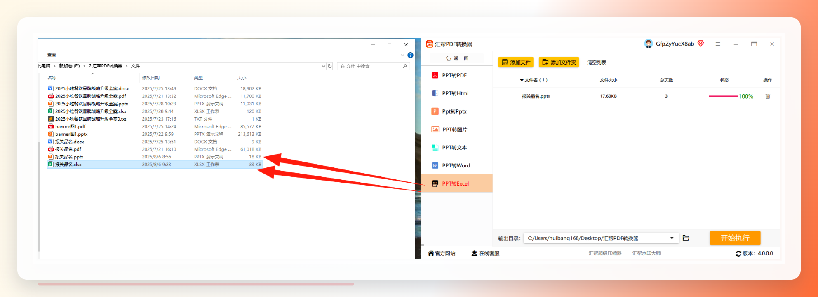Click the 汇帮PDF转换器 app logo icon

(x=430, y=44)
